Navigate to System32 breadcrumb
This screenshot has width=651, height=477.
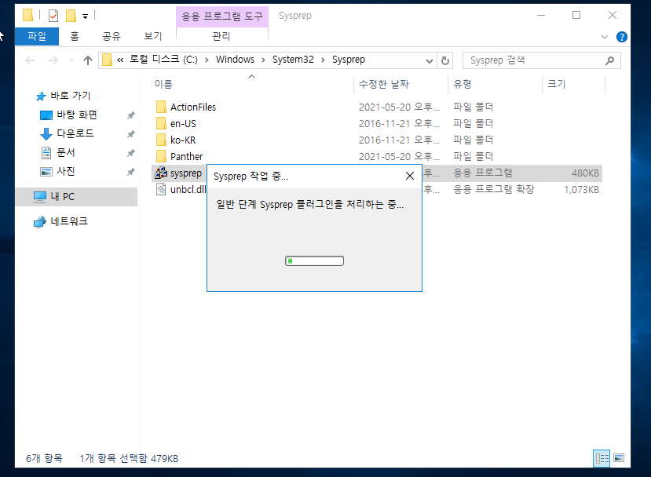coord(293,60)
